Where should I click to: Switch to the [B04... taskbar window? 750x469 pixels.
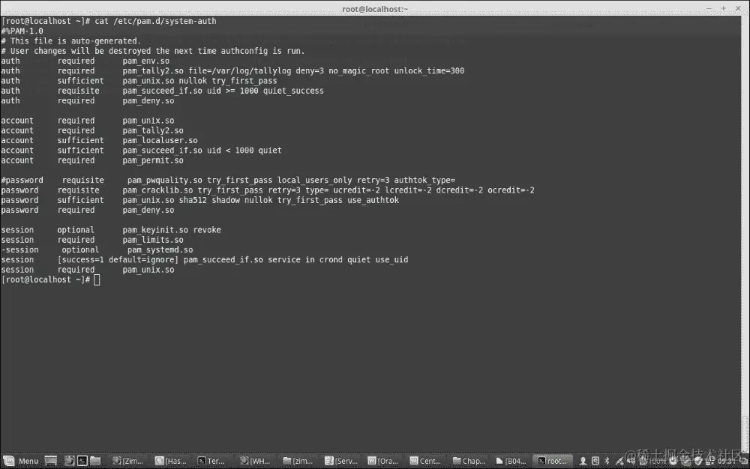point(511,461)
